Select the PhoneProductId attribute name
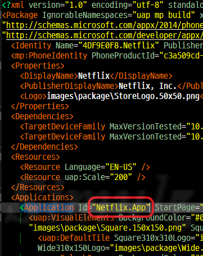 (x=123, y=56)
